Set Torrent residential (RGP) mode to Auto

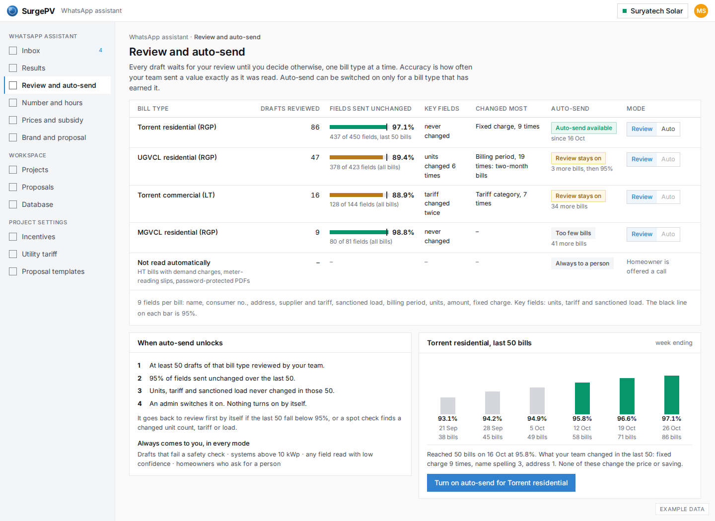(668, 129)
